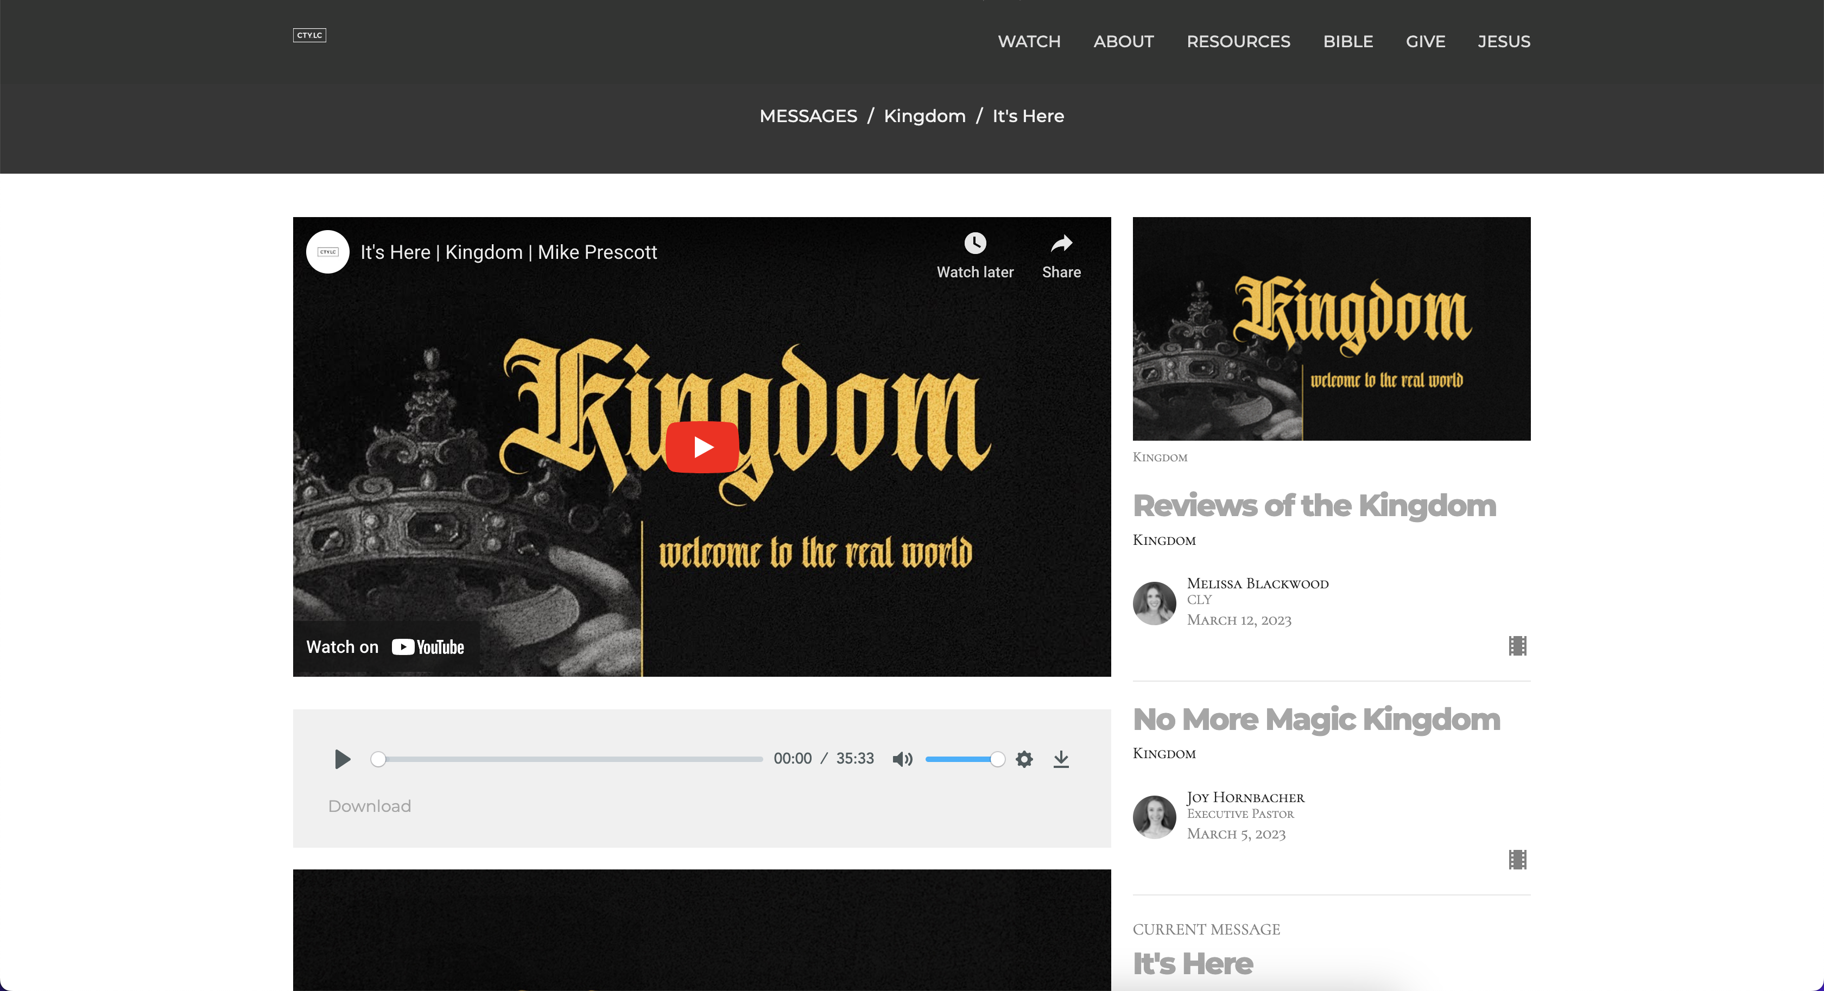Open the RESOURCES menu
This screenshot has width=1824, height=991.
[1238, 42]
